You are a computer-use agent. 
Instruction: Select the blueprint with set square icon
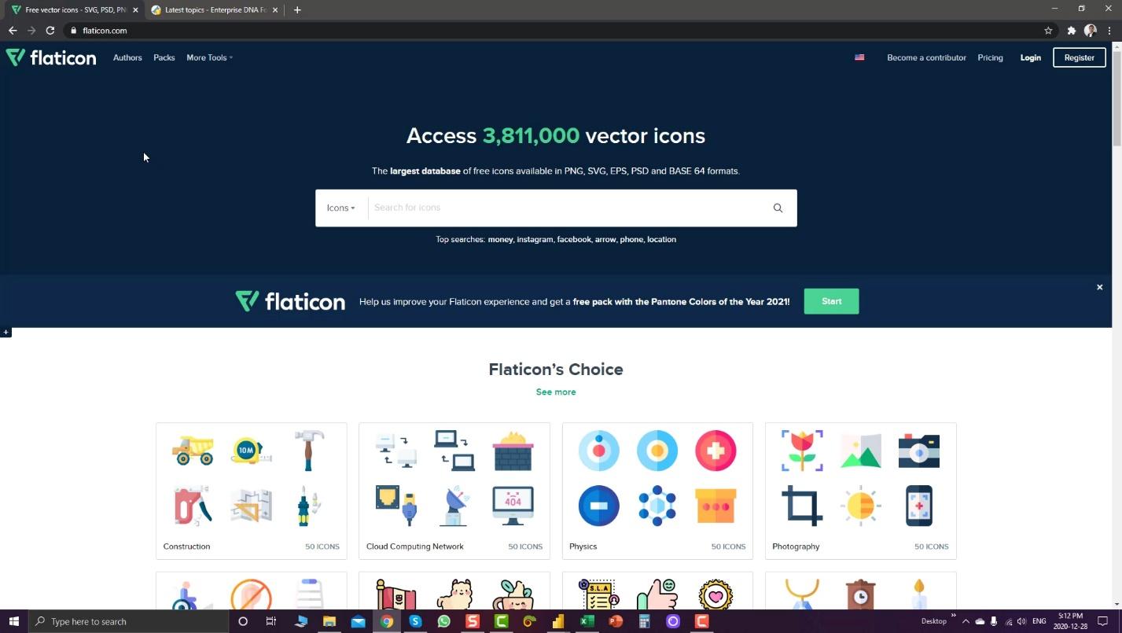coord(251,506)
